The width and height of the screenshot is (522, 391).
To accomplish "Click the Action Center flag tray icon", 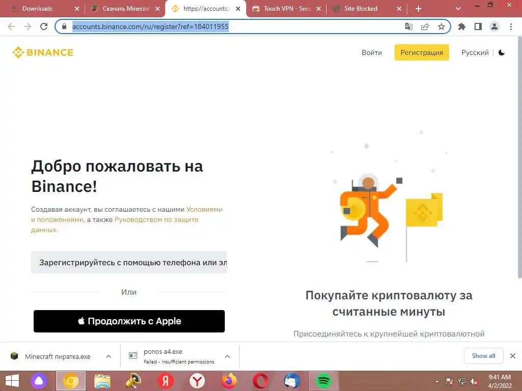I will coord(449,381).
